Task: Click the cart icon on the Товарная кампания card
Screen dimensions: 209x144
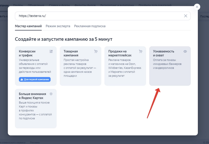Action: tap(96, 51)
